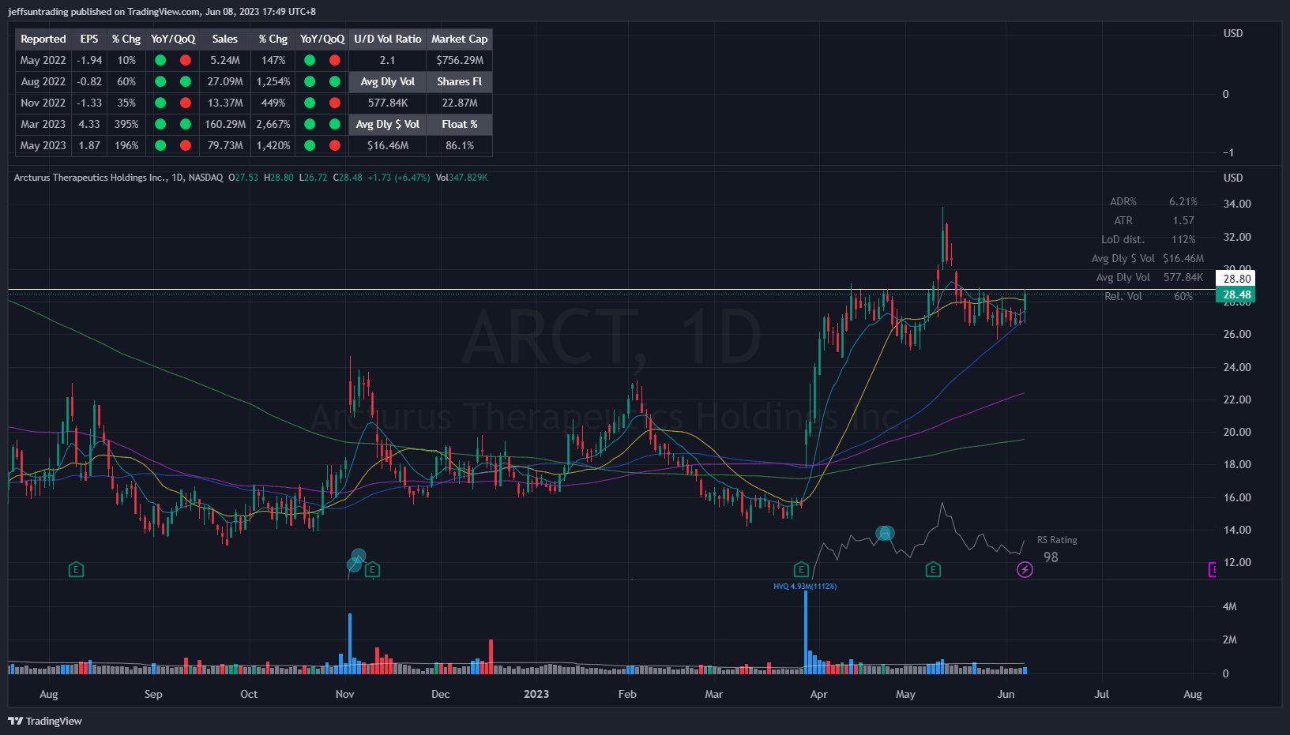Viewport: 1290px width, 735px height.
Task: Click the EPS column header
Action: point(89,39)
